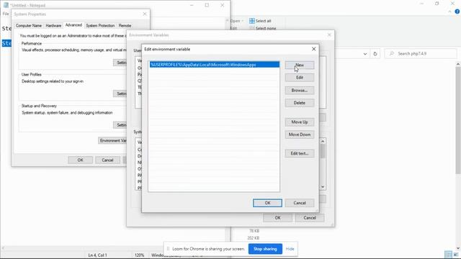461x259 pixels.
Task: Click Ln 4, Col 1 in Notepad status bar
Action: pyautogui.click(x=98, y=255)
